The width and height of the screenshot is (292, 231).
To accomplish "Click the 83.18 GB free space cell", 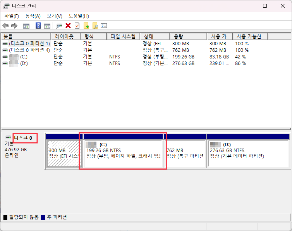I will (x=219, y=57).
